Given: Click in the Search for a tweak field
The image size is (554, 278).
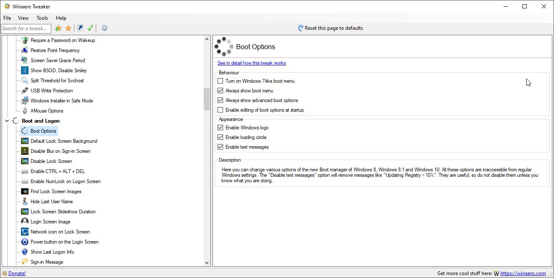Looking at the screenshot, I should point(26,29).
